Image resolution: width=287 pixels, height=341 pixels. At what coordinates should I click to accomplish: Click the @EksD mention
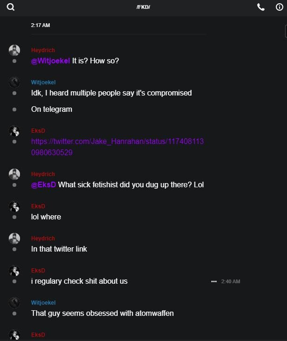44,184
